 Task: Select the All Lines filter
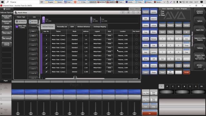click(x=33, y=22)
